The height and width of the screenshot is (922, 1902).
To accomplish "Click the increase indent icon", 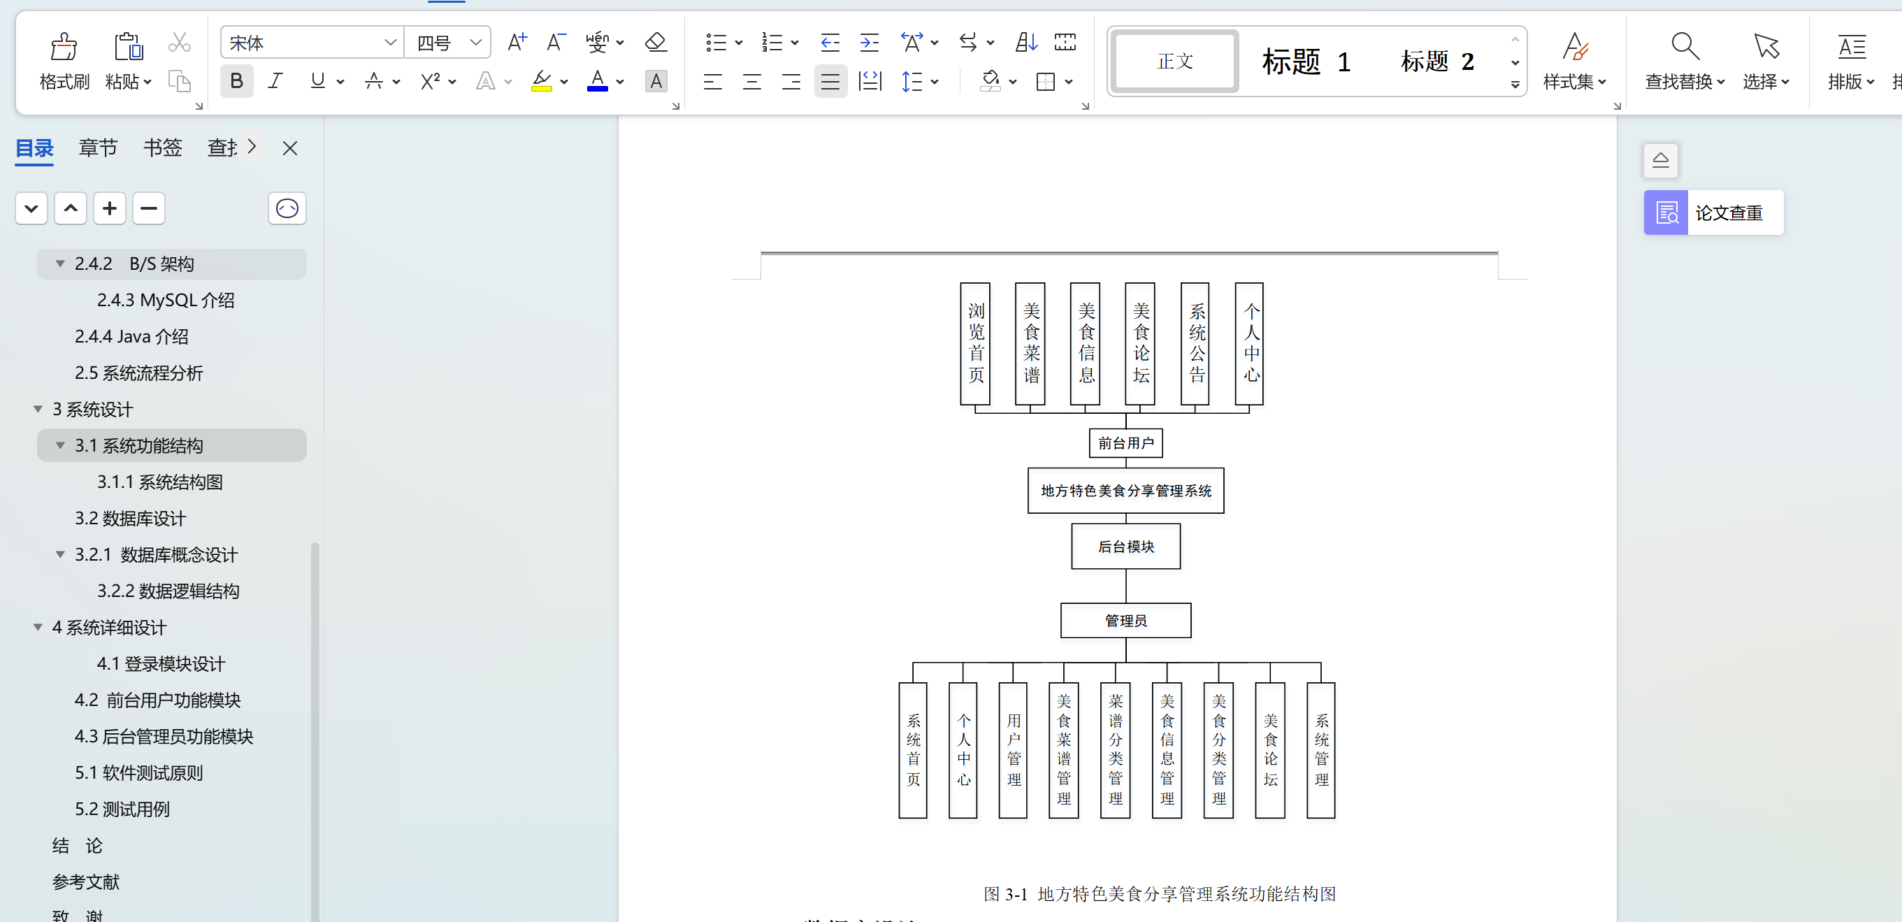I will pos(869,42).
